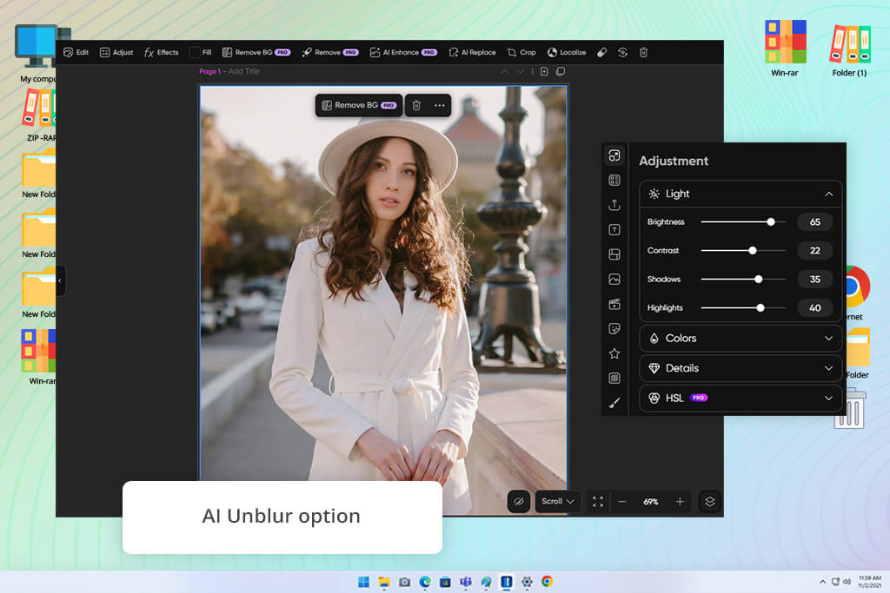
Task: Click floating Remove BG button on photo
Action: (359, 105)
